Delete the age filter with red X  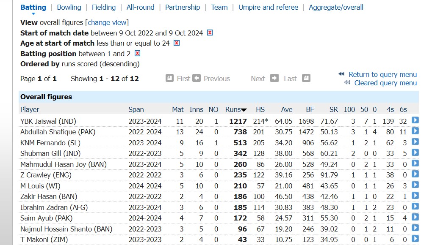(177, 43)
